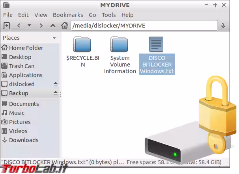Open the File menu
The image size is (239, 174).
coord(8,15)
